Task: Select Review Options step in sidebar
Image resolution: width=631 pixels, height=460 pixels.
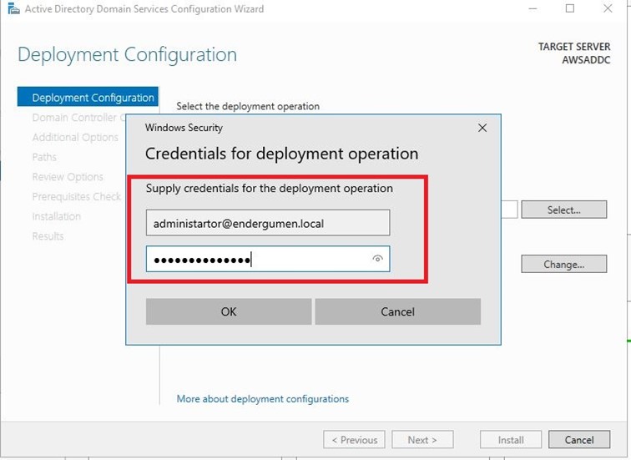Action: coord(68,177)
